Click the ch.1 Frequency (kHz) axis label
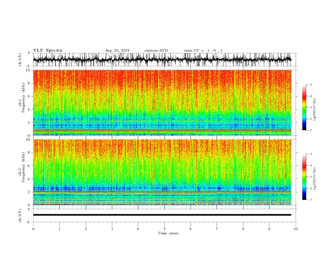Screen dimensions: 333x257 click(22, 98)
